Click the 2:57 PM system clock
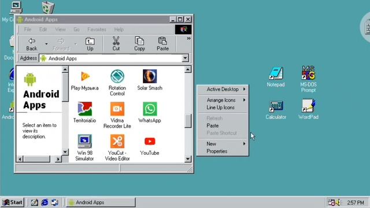The height and width of the screenshot is (208, 370). click(x=356, y=203)
